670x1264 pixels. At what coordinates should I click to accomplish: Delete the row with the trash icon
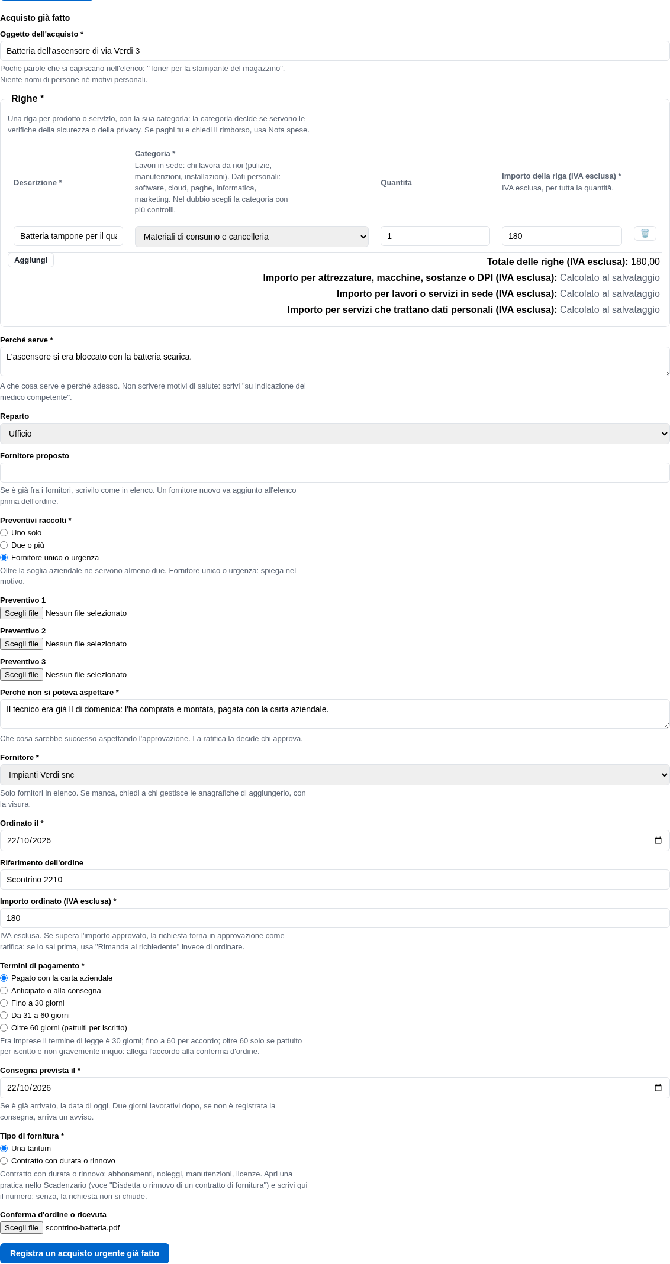pyautogui.click(x=645, y=234)
